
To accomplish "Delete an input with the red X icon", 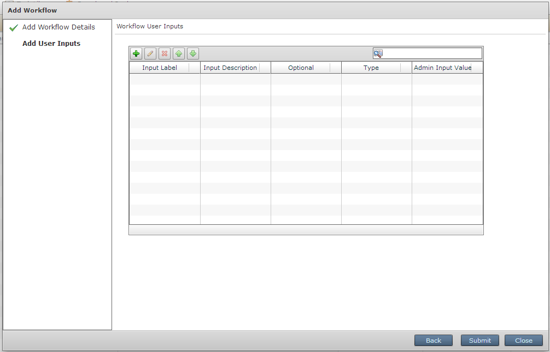I will pyautogui.click(x=164, y=53).
